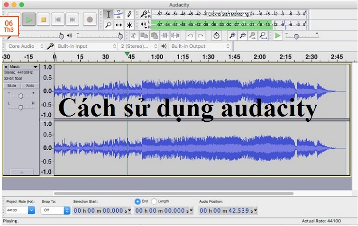Click the input volume slider knob
Viewport: 358px width, 226px height.
[61, 36]
